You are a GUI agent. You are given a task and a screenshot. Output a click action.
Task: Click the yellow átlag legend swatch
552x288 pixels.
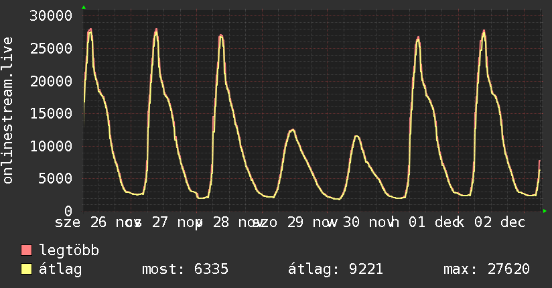click(26, 269)
